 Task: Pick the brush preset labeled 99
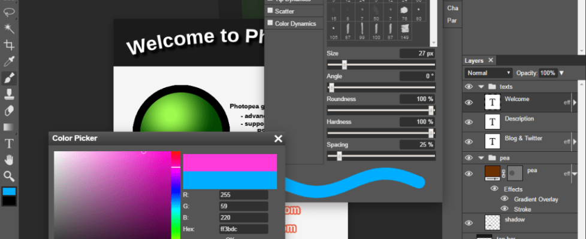(361, 31)
